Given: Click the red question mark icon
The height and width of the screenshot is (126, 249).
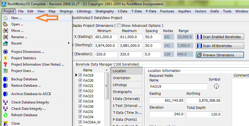Looking at the screenshot, I should point(5,64).
